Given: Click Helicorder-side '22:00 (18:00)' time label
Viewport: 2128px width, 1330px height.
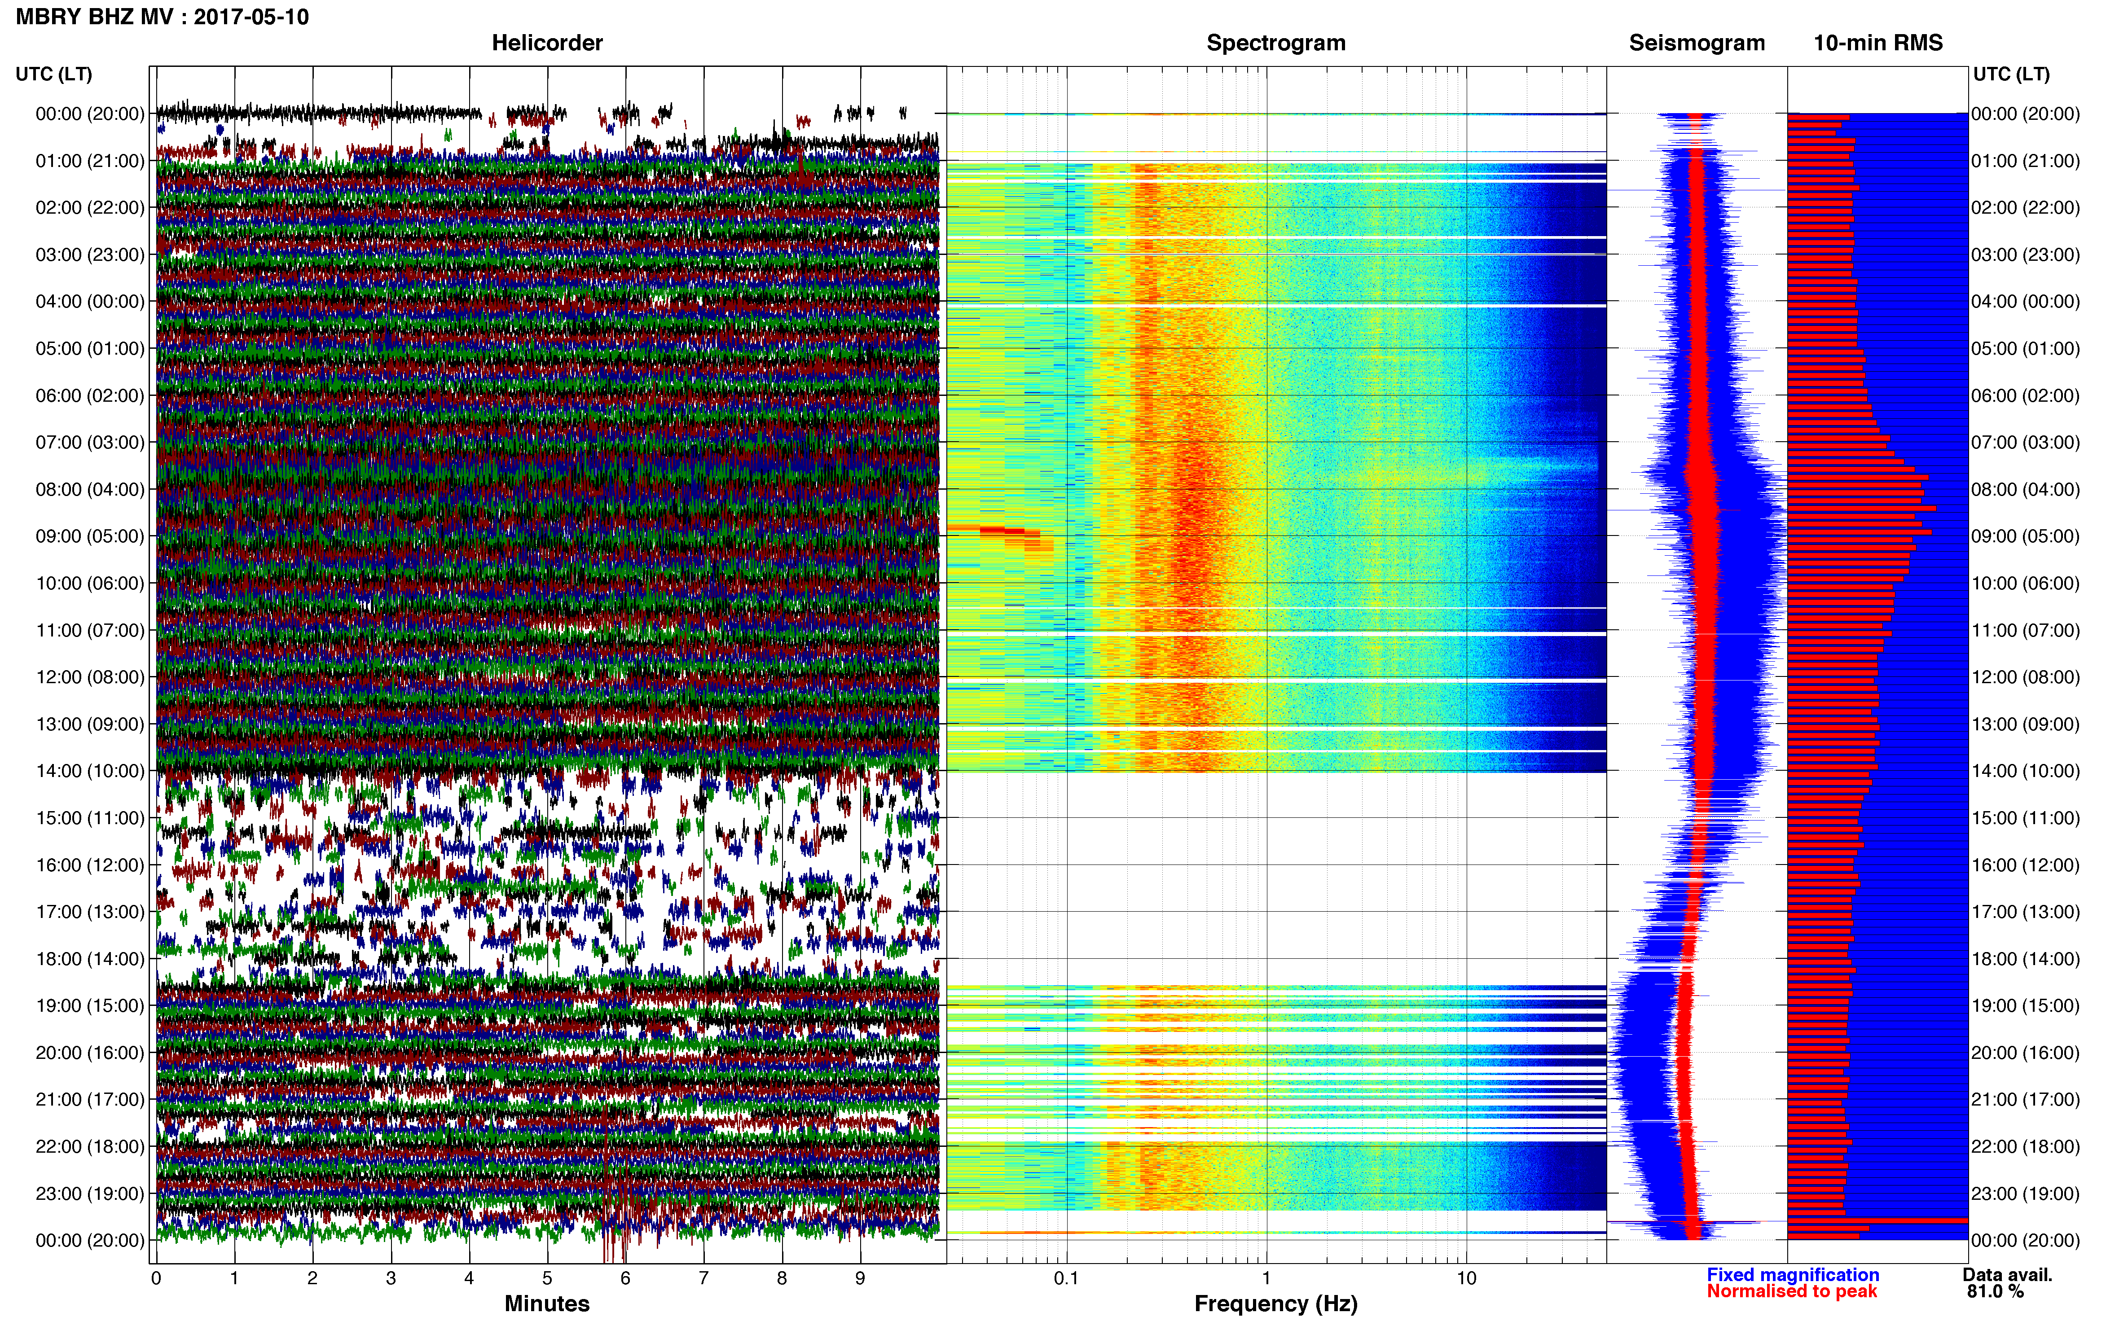Looking at the screenshot, I should coord(90,1147).
